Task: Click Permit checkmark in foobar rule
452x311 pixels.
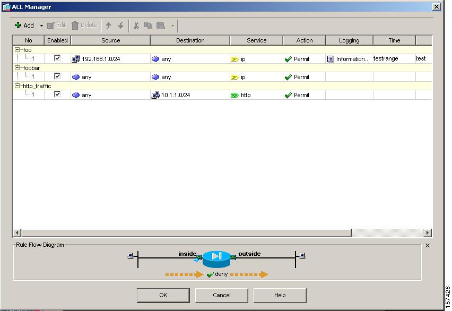Action: pyautogui.click(x=288, y=77)
